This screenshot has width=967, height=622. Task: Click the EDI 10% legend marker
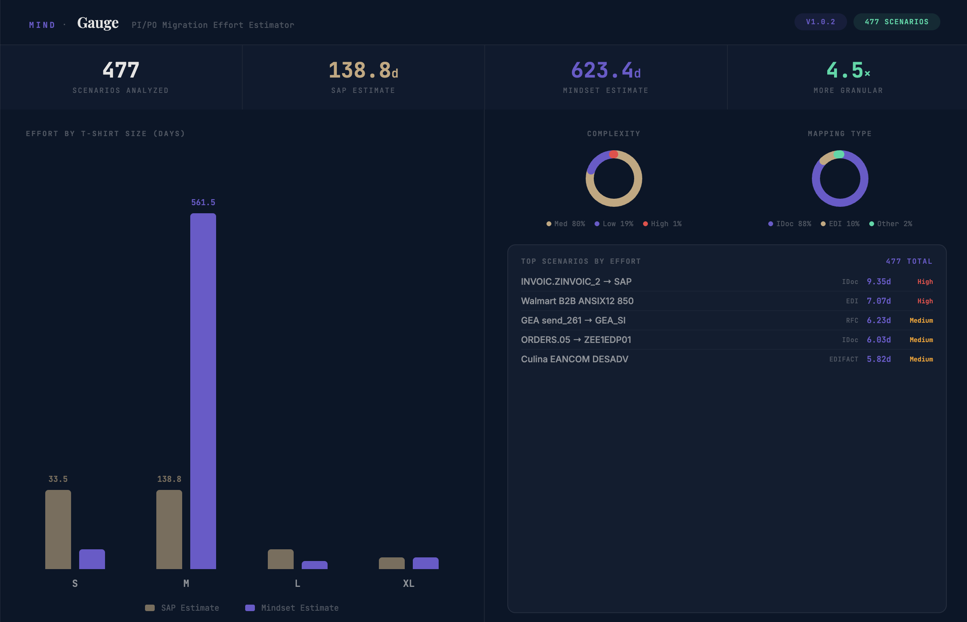[823, 224]
